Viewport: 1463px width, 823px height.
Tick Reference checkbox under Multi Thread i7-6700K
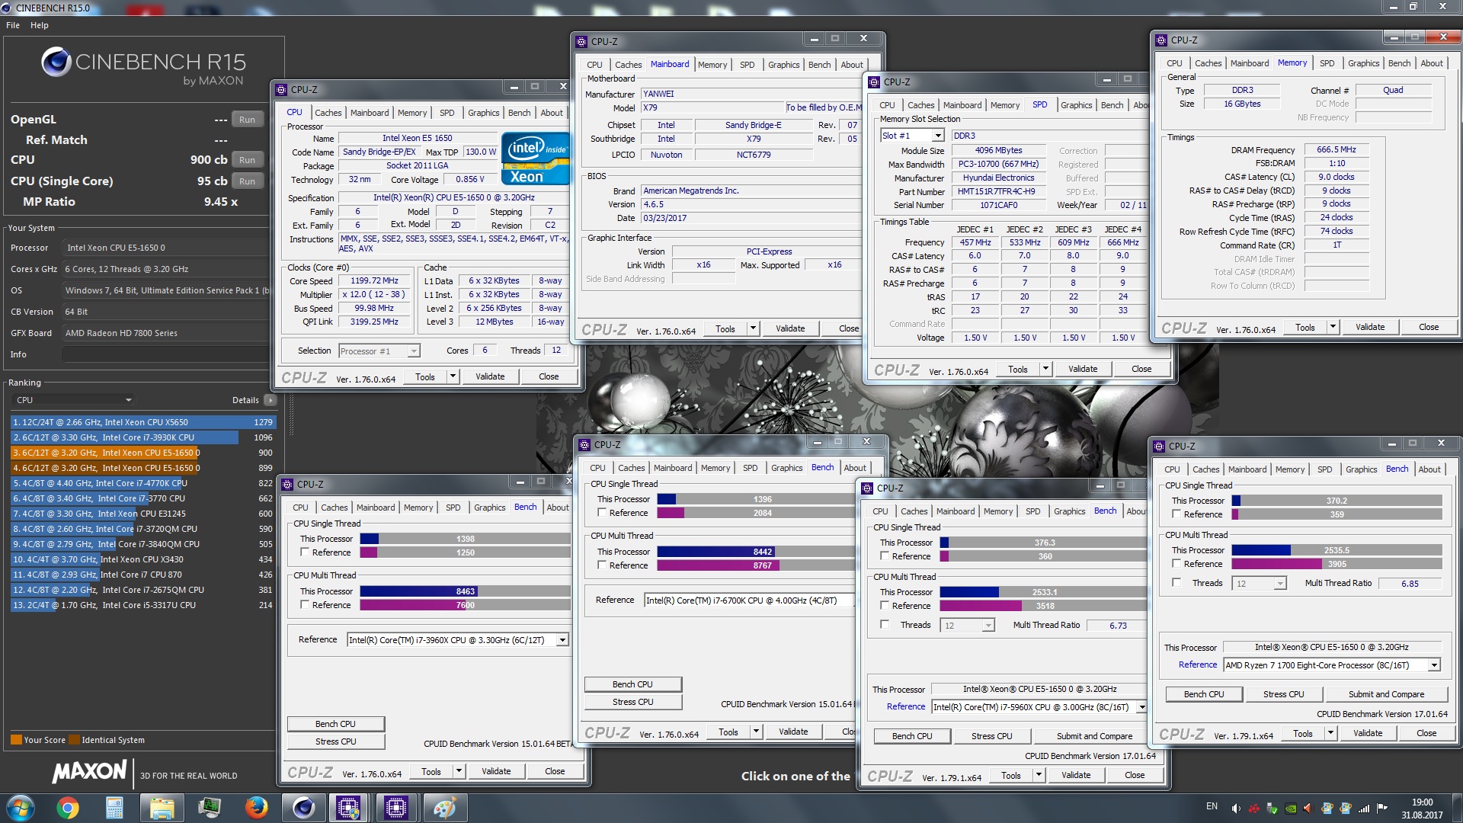pyautogui.click(x=602, y=565)
